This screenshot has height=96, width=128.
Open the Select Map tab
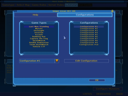tap(23, 5)
